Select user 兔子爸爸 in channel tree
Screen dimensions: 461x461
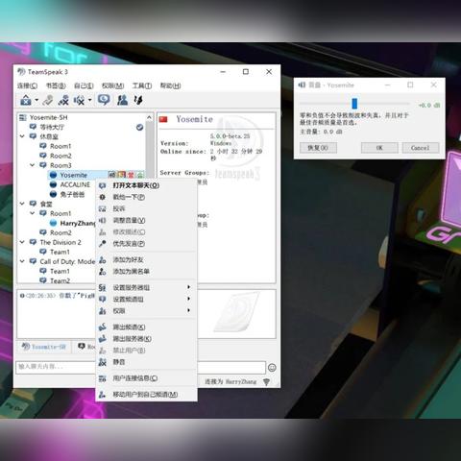[72, 194]
